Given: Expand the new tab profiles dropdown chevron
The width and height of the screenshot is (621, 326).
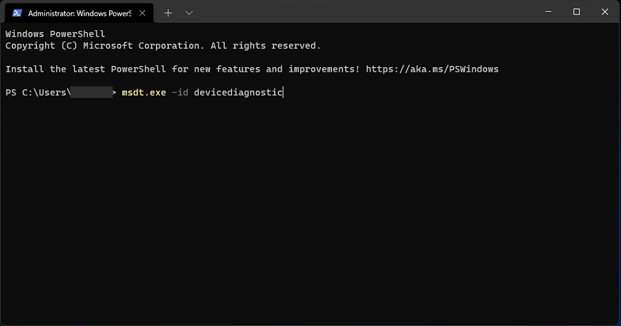Looking at the screenshot, I should (189, 13).
